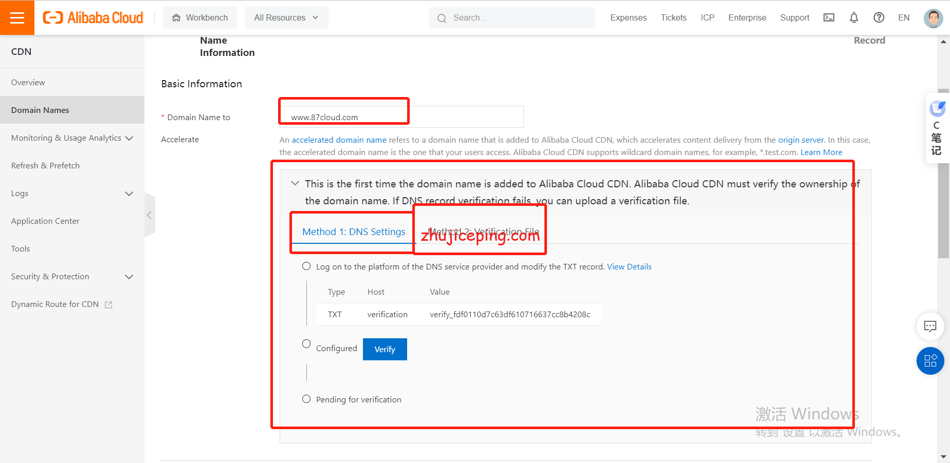Select the TXT record type cell
Screen dimensions: 950x463
pos(335,315)
